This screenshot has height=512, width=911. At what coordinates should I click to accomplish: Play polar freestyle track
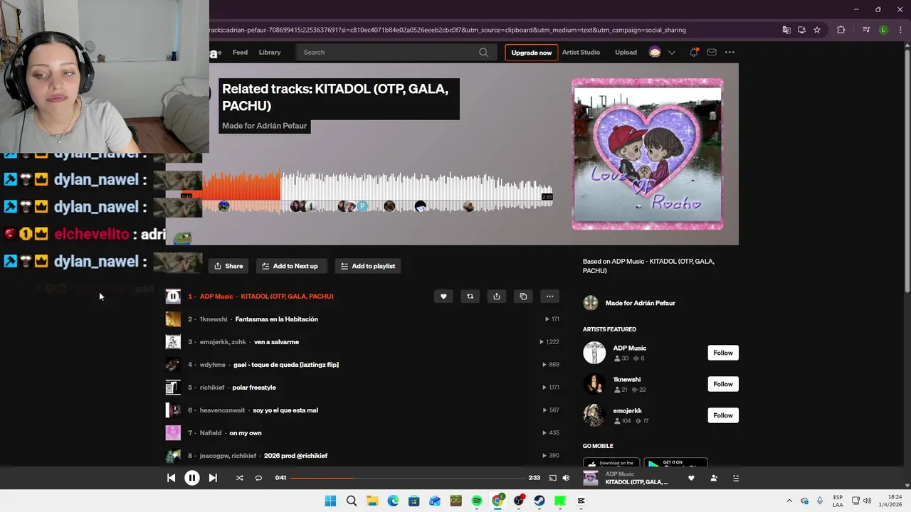(x=254, y=388)
